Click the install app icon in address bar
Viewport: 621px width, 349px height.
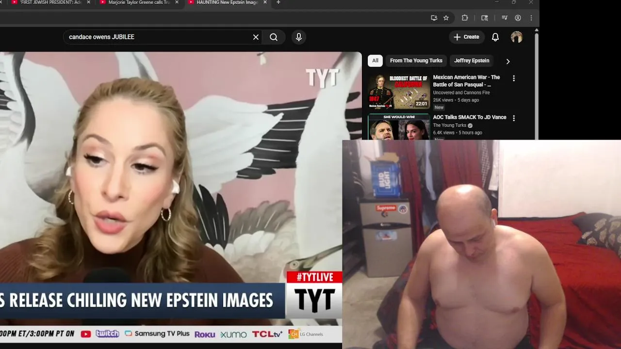tap(434, 18)
